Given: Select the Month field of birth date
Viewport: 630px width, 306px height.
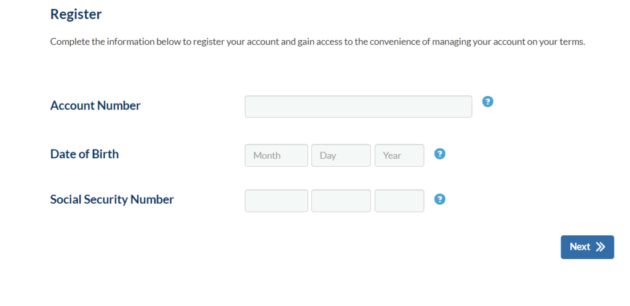Looking at the screenshot, I should click(276, 156).
